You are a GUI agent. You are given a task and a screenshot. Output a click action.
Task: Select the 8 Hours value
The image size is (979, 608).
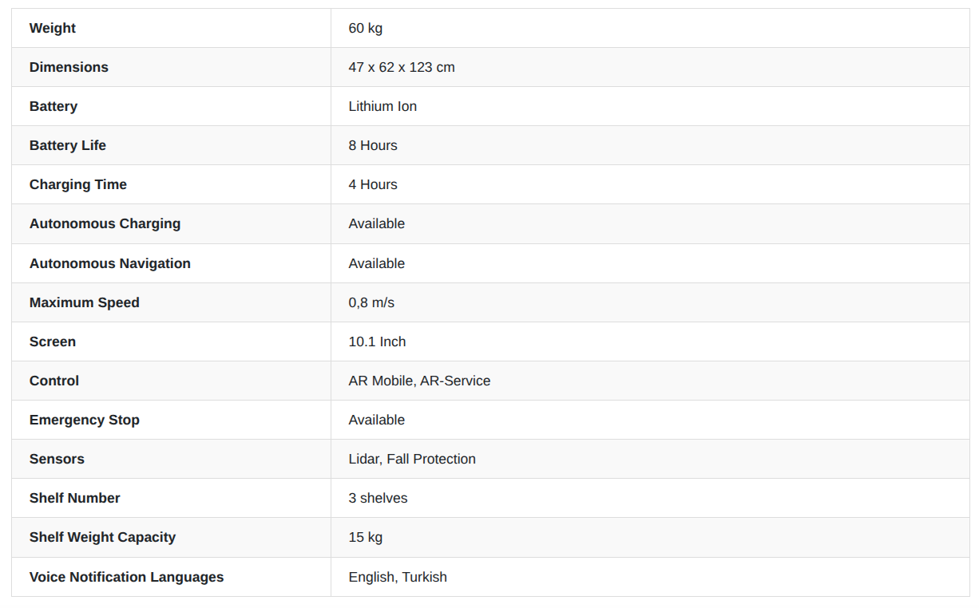373,145
